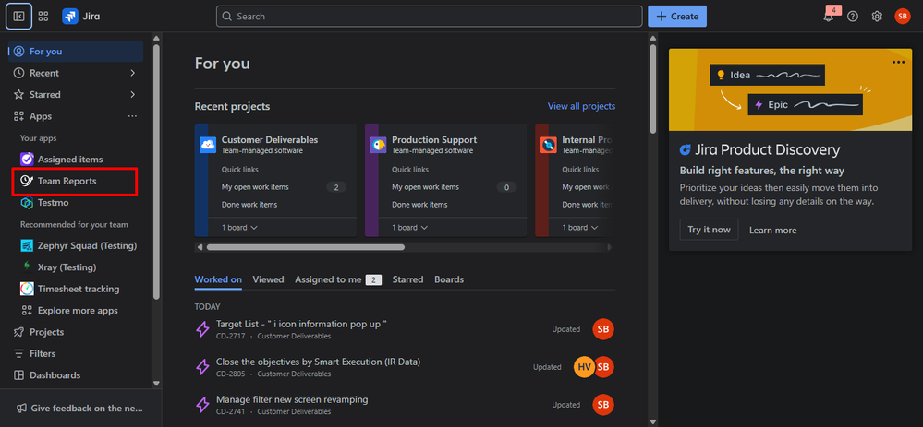This screenshot has width=923, height=427.
Task: Switch to the Assigned to me tab
Action: tap(338, 279)
